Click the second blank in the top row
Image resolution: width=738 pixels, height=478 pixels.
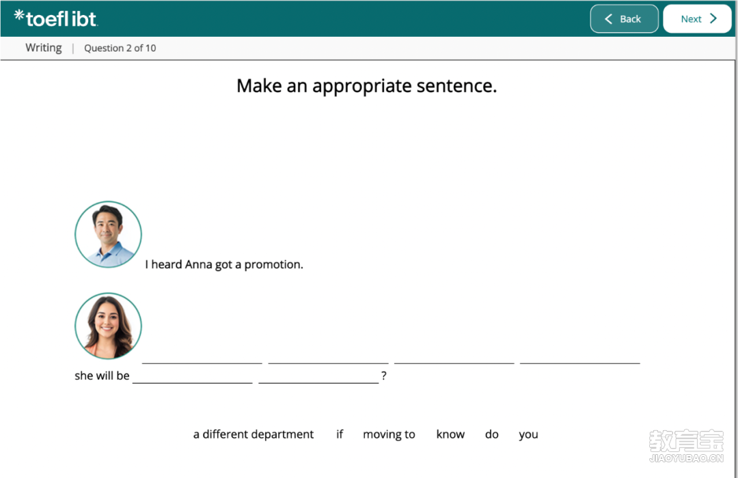pyautogui.click(x=328, y=356)
